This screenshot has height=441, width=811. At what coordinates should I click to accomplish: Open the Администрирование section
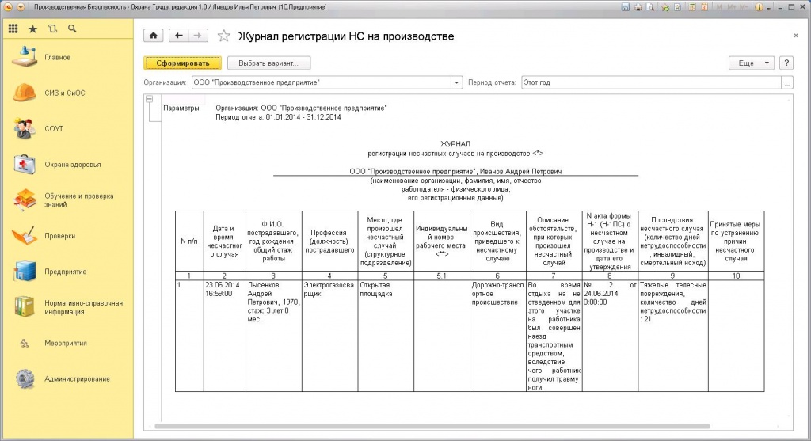point(67,379)
